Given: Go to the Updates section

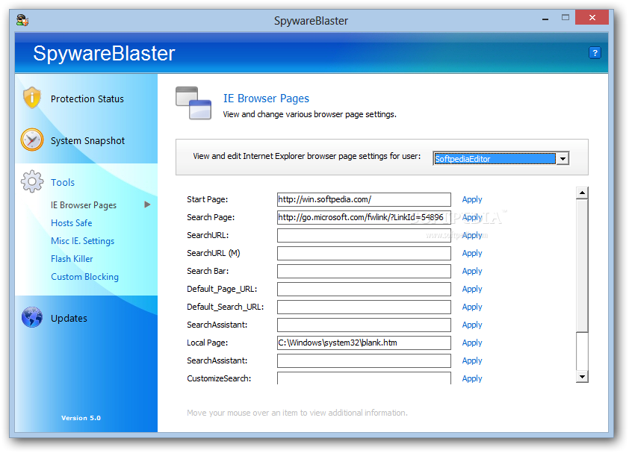Looking at the screenshot, I should (69, 319).
